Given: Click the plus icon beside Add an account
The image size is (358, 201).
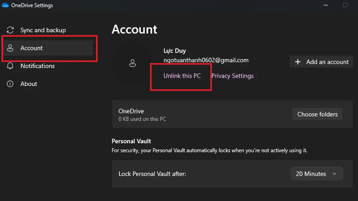Looking at the screenshot, I should [297, 62].
